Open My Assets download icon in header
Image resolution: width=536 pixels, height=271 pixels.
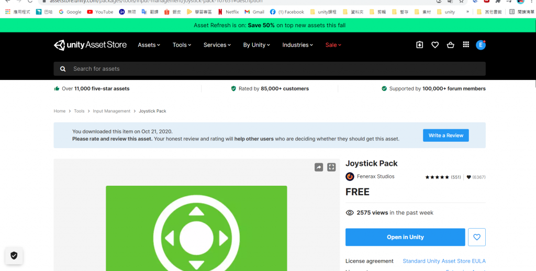pyautogui.click(x=419, y=45)
